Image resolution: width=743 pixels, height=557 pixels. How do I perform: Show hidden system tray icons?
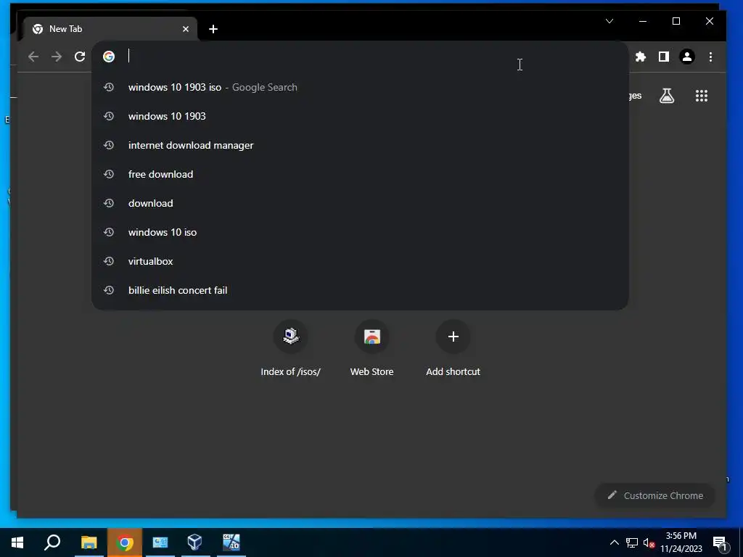pyautogui.click(x=614, y=542)
